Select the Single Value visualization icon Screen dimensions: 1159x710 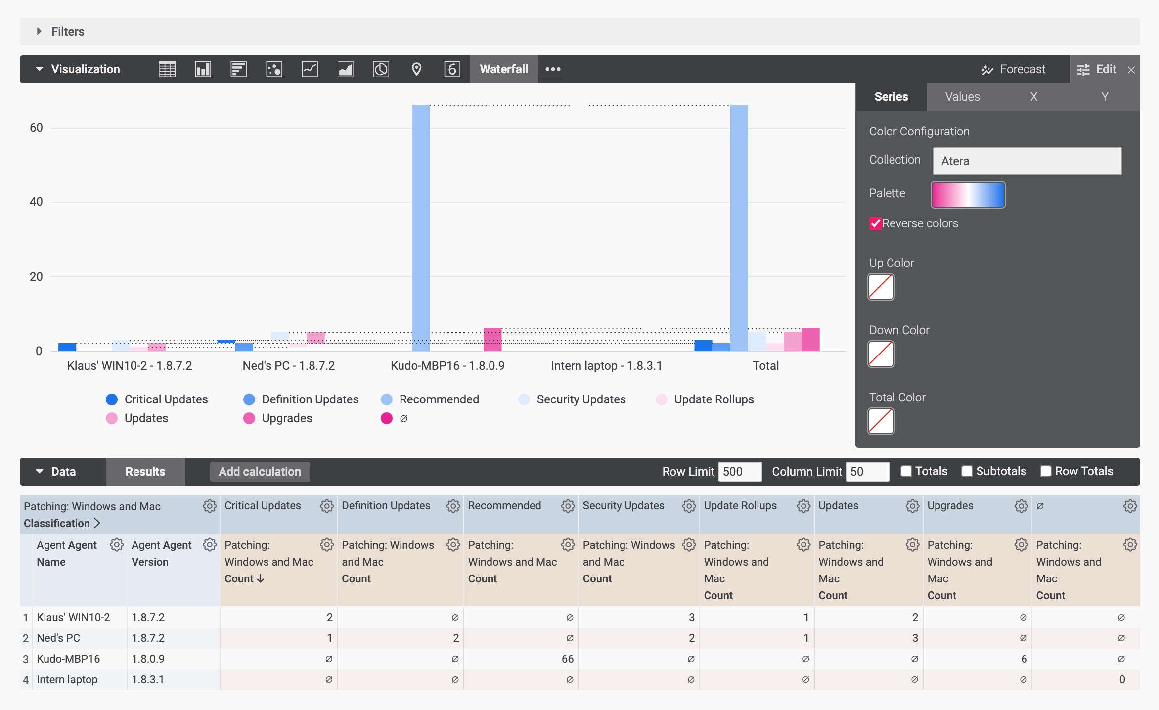click(452, 69)
